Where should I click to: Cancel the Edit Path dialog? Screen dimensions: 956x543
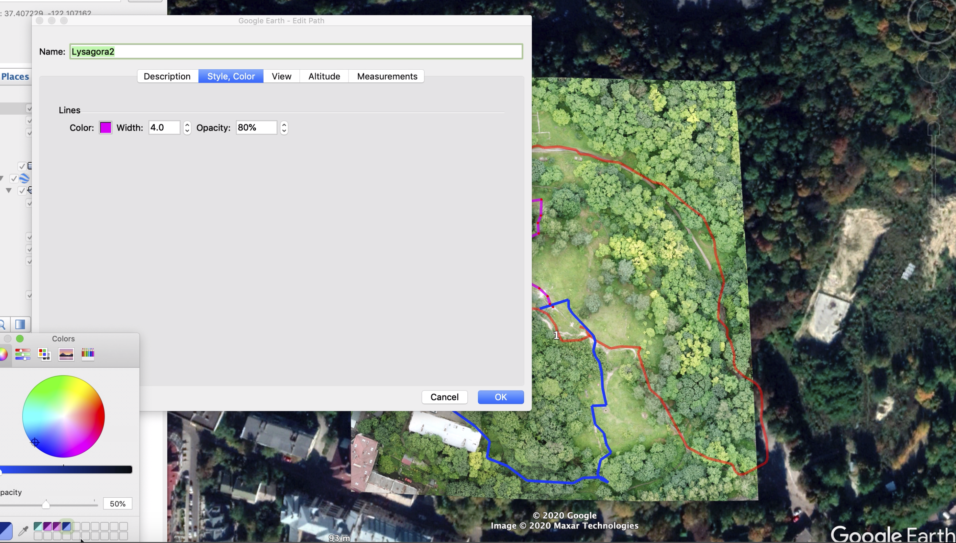coord(445,397)
